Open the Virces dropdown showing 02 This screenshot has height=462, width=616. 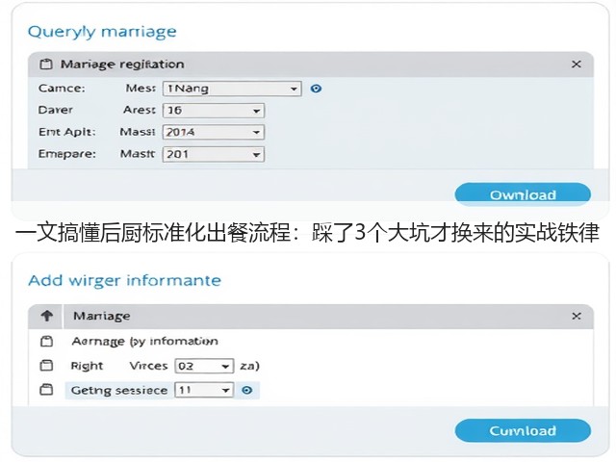coord(204,366)
